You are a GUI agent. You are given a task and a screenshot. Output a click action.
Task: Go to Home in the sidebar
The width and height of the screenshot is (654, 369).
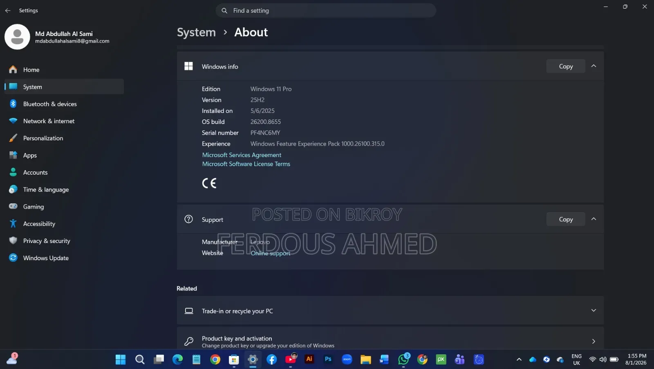(64, 70)
